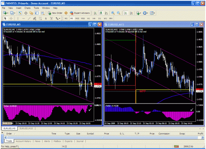Viewport: 206px width, 149px height.
Task: Open the Window menu
Action: point(46,8)
